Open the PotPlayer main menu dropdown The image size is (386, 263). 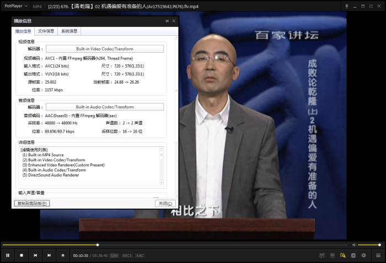(x=16, y=6)
